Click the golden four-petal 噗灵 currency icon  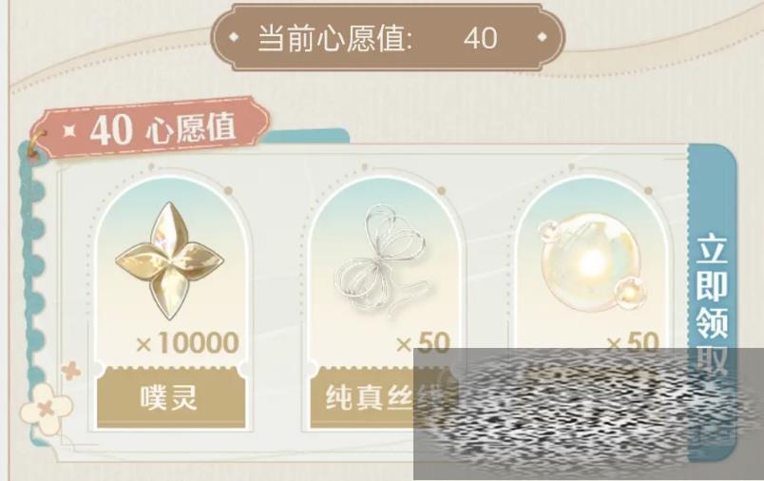tap(169, 260)
